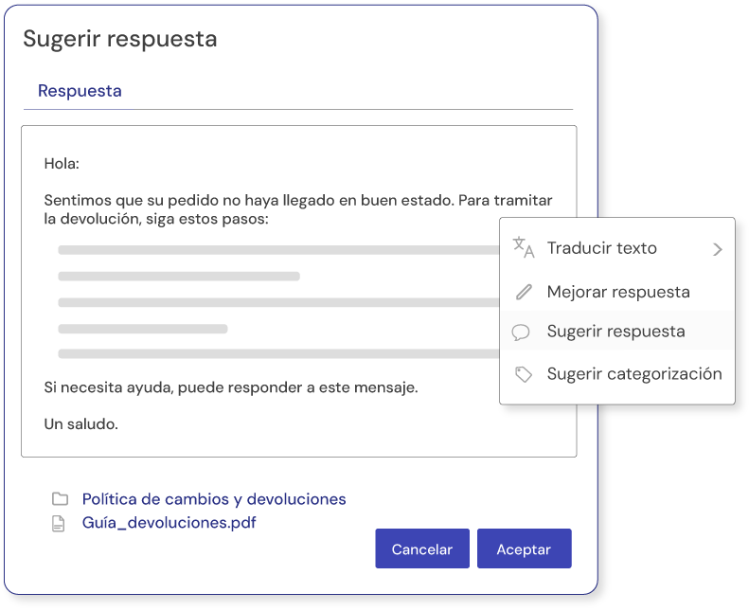Click the 'Si necesita ayuda' sentence
Viewport: 749px width, 611px height.
pyautogui.click(x=231, y=387)
